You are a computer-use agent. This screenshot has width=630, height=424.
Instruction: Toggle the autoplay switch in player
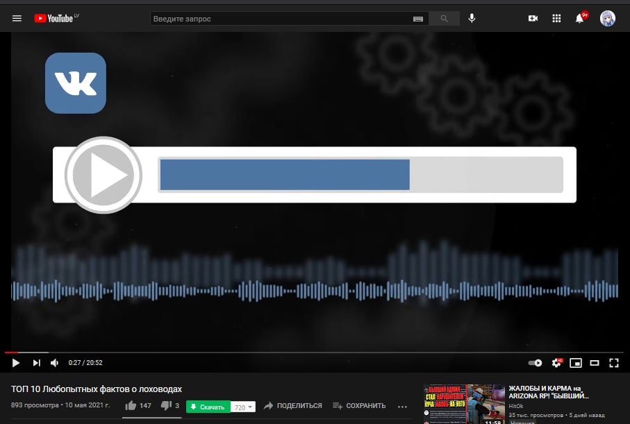point(535,363)
